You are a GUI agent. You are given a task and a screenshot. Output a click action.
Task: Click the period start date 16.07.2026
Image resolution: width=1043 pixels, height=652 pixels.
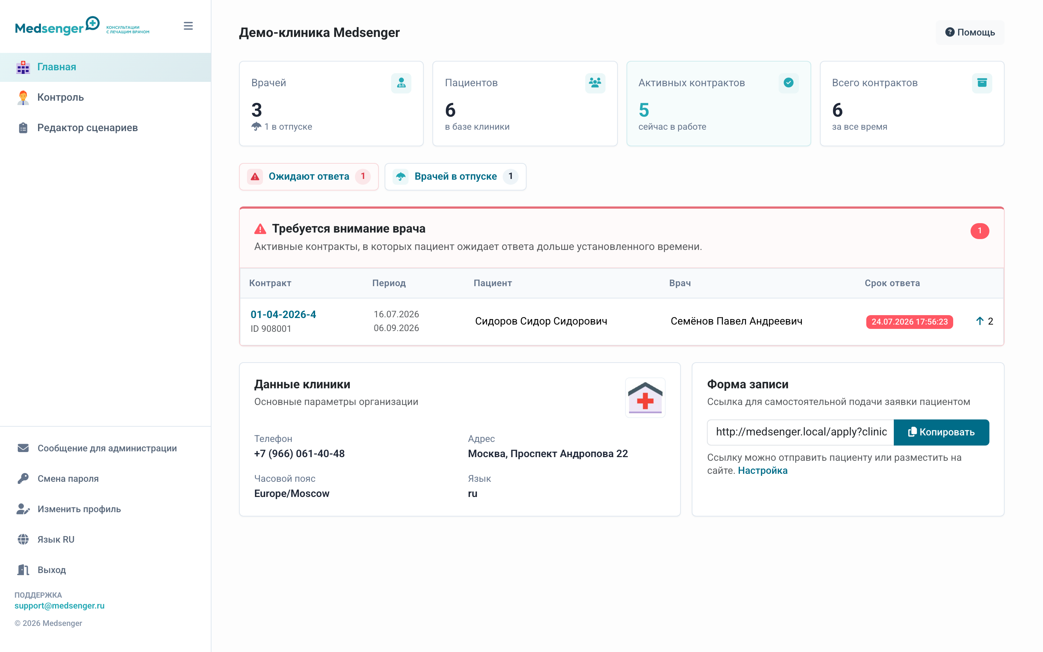tap(396, 314)
